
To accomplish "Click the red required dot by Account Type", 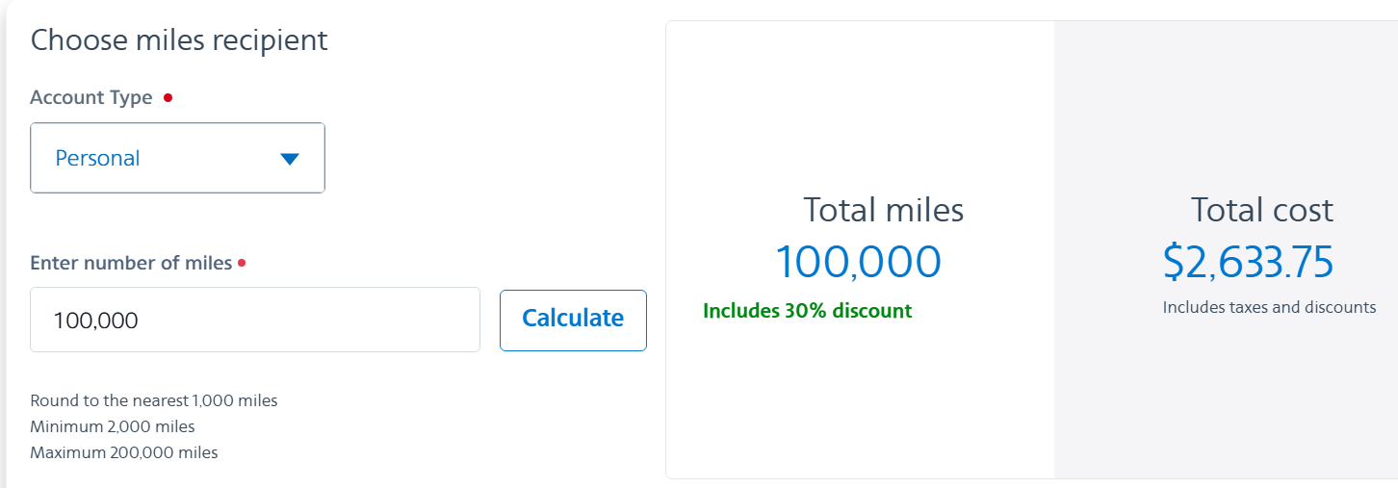I will pyautogui.click(x=168, y=97).
